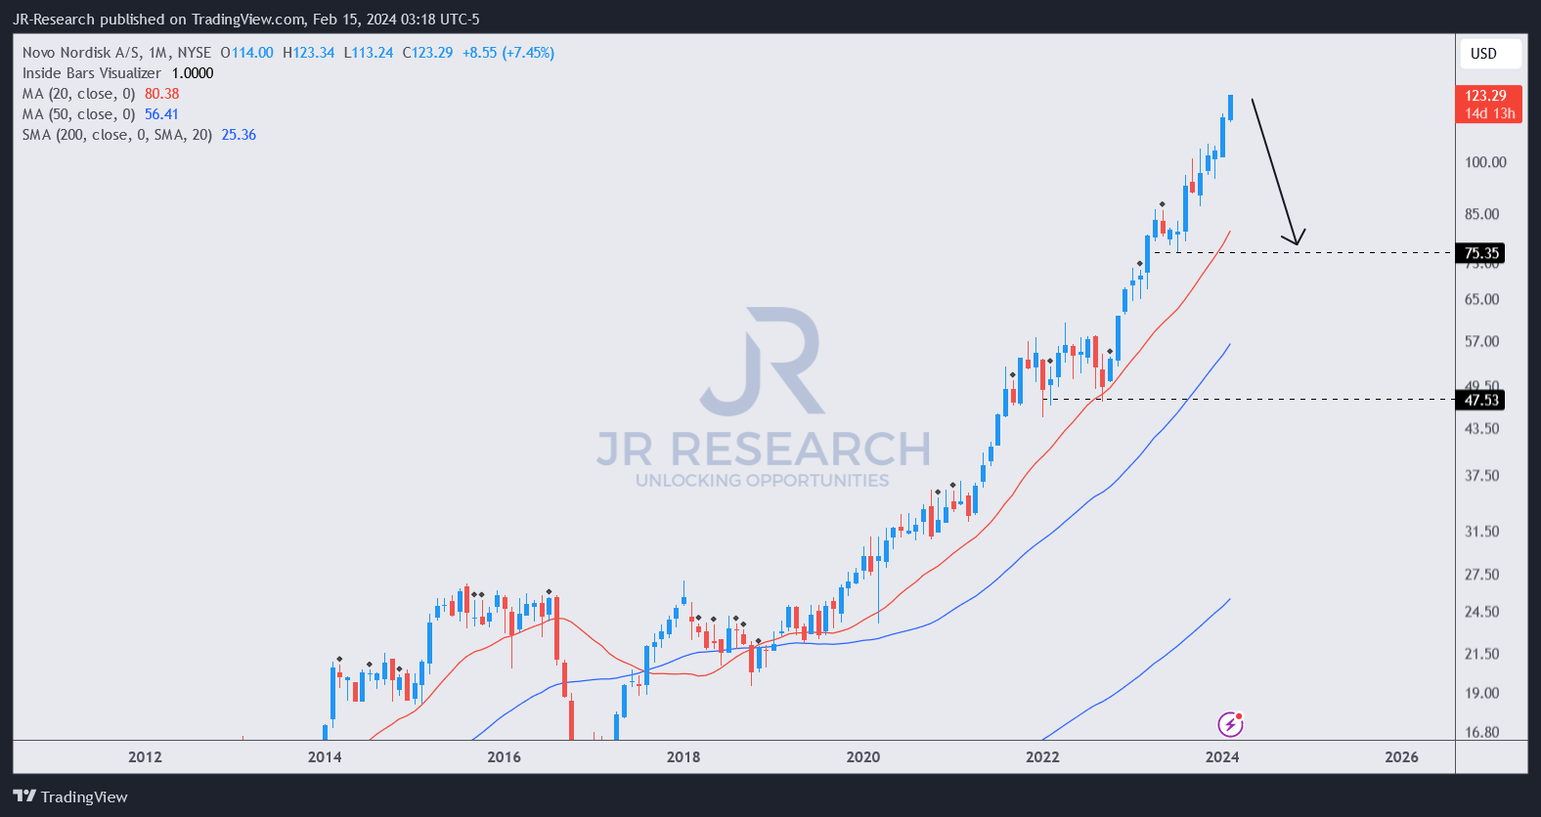Click the 85.00 price axis label
The image size is (1541, 817).
1481,214
